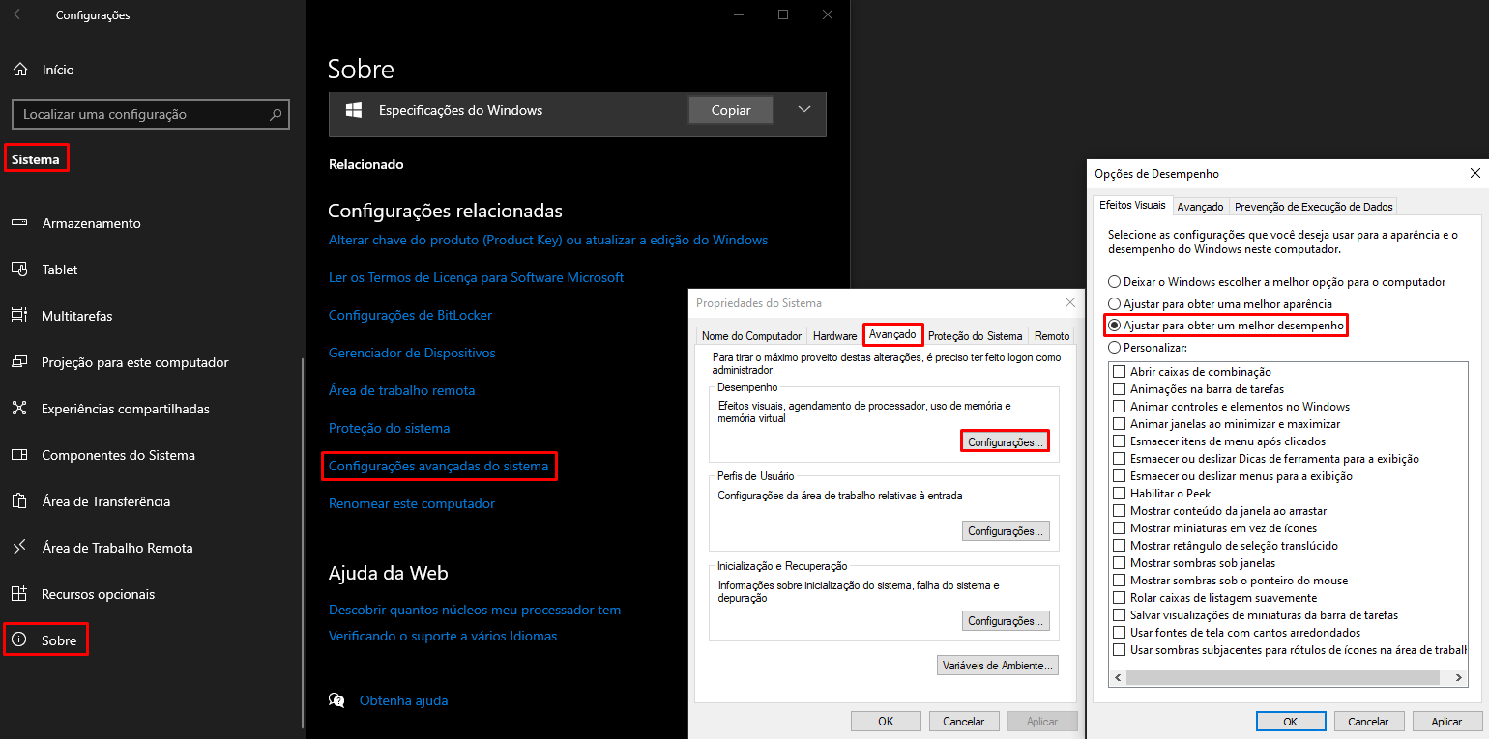Image resolution: width=1489 pixels, height=739 pixels.
Task: Open the Proteção do Sistema tab
Action: (975, 336)
